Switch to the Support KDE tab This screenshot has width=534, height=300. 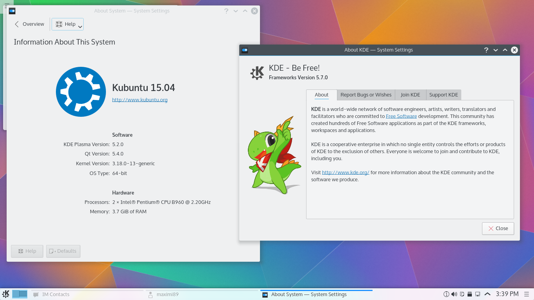click(x=444, y=95)
